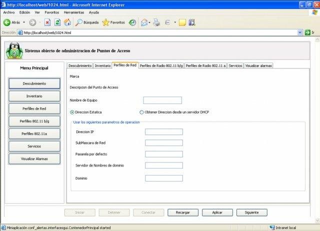
Task: Open the Favoritos star toolbar button
Action: [113, 22]
